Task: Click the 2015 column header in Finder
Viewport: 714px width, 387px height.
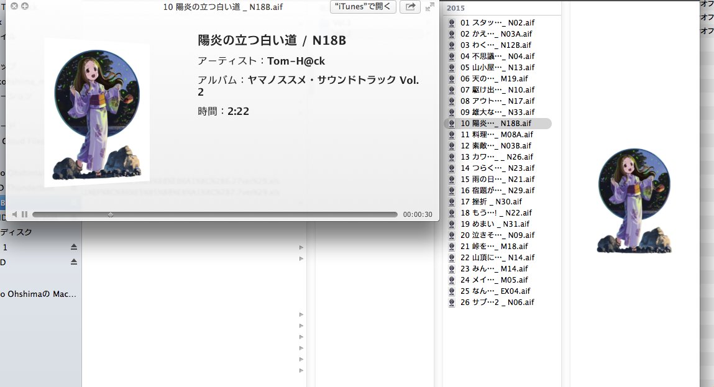Action: click(x=456, y=8)
